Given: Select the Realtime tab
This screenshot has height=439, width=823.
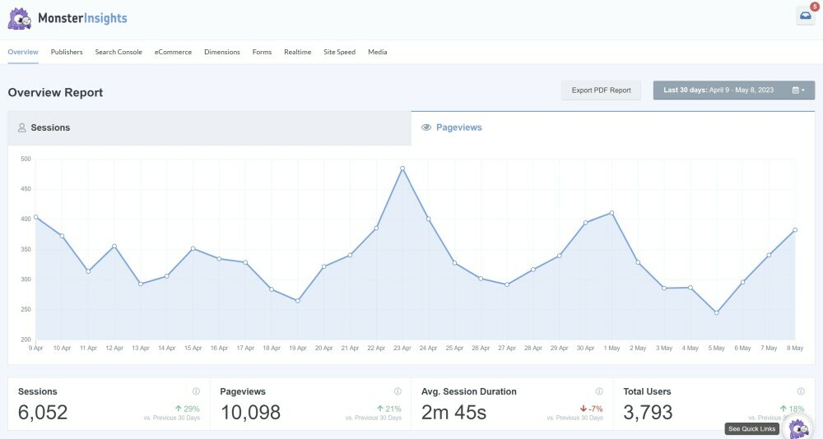Looking at the screenshot, I should tap(297, 52).
